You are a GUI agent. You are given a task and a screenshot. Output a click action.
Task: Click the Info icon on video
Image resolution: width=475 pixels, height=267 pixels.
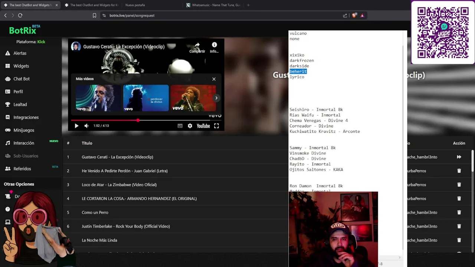pos(214,47)
